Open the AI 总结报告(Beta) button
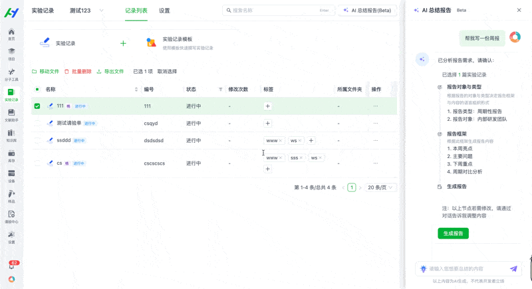This screenshot has height=289, width=532. [368, 11]
